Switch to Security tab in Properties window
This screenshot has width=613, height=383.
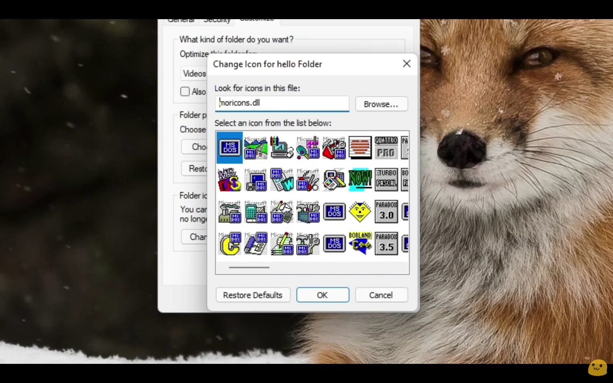(x=217, y=20)
